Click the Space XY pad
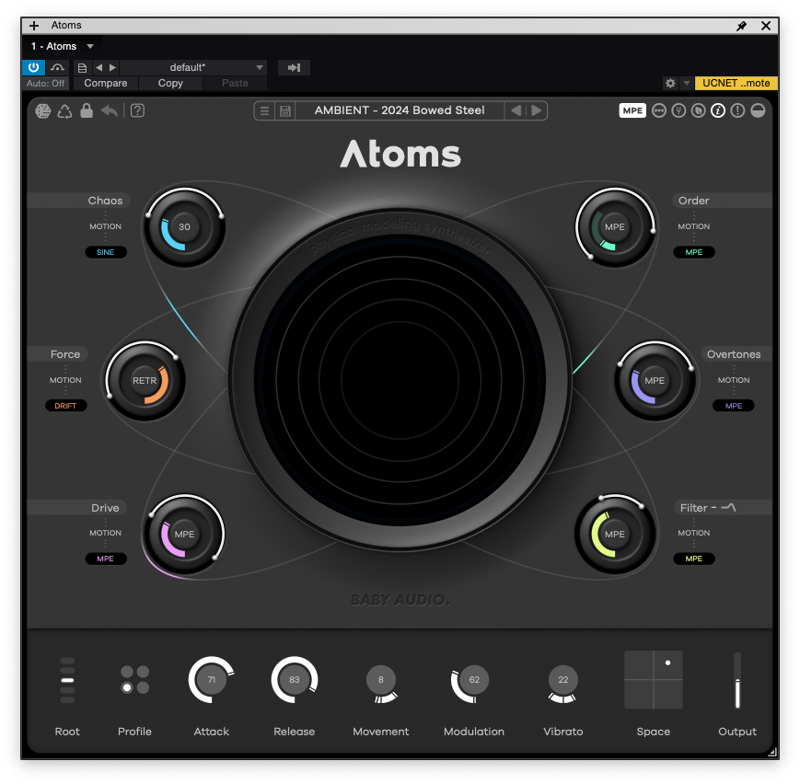This screenshot has width=800, height=784. point(654,679)
